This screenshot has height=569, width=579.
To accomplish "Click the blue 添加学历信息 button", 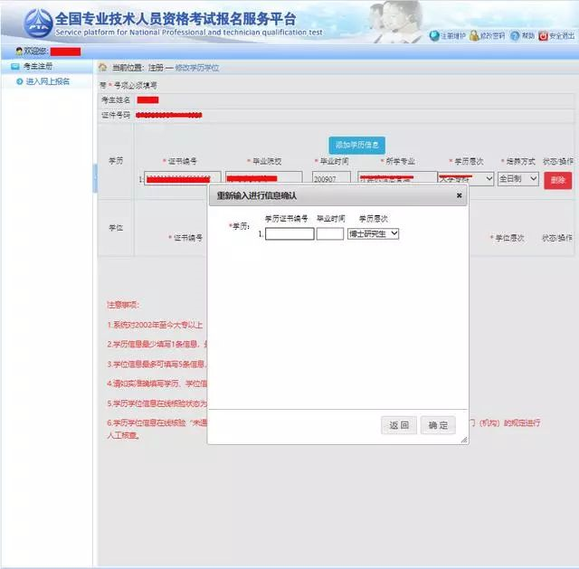I will [357, 145].
